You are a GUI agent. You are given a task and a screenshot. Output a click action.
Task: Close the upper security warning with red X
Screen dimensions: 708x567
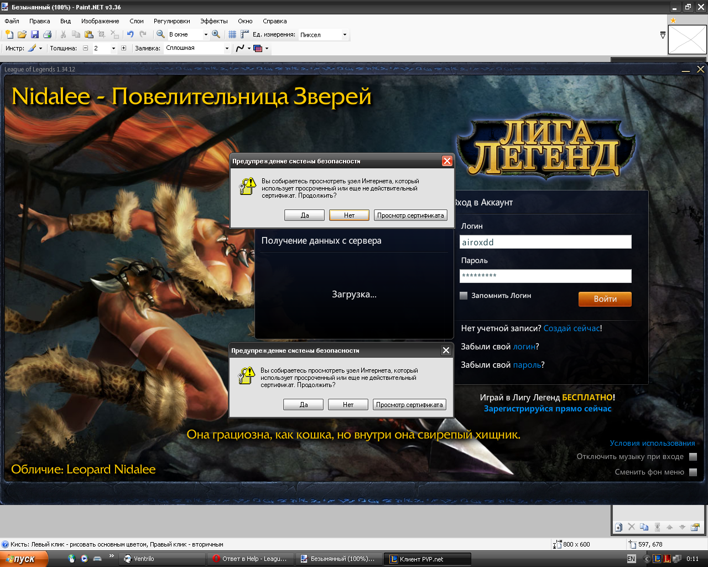coord(447,161)
